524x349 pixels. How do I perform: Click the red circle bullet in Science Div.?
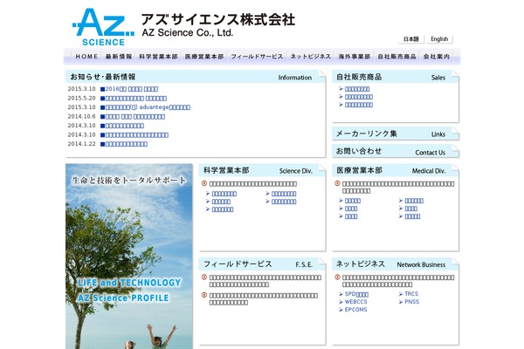[204, 183]
